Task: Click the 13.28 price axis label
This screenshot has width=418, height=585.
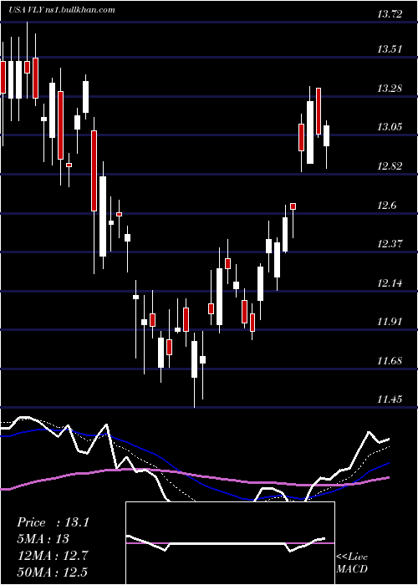Action: (390, 89)
